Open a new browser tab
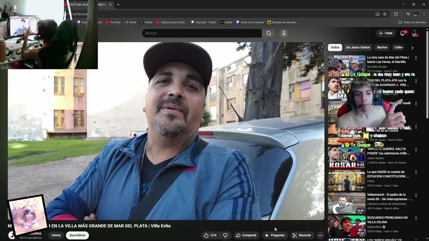429x241 pixels. click(118, 4)
